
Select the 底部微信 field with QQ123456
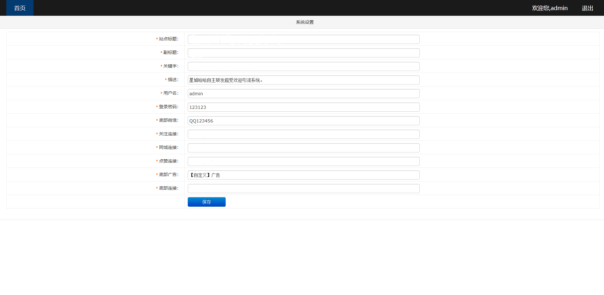pos(303,121)
